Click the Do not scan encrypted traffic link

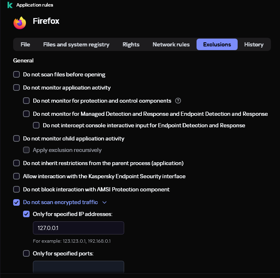click(x=60, y=202)
